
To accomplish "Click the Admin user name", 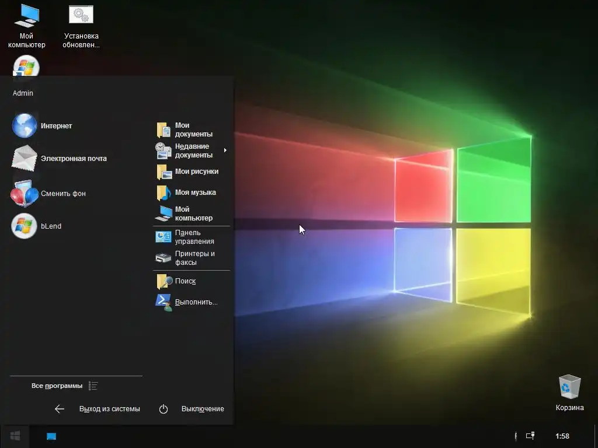I will [x=23, y=93].
